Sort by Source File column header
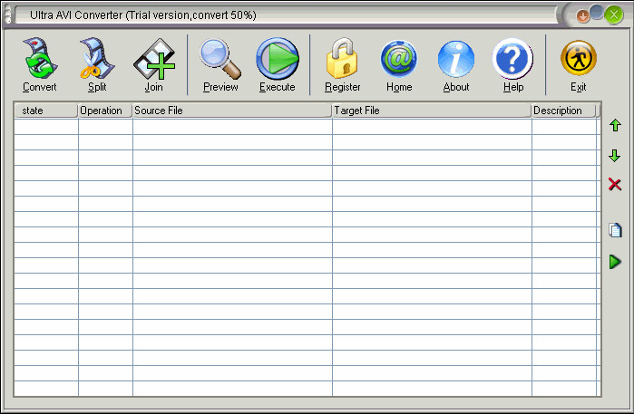This screenshot has height=414, width=634. click(x=232, y=111)
